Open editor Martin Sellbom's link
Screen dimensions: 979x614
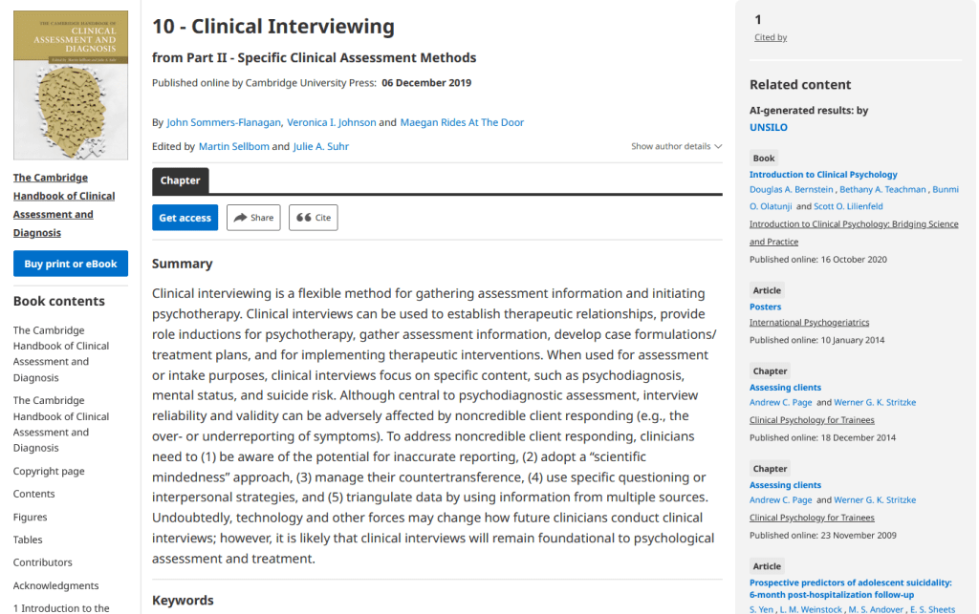coord(233,147)
